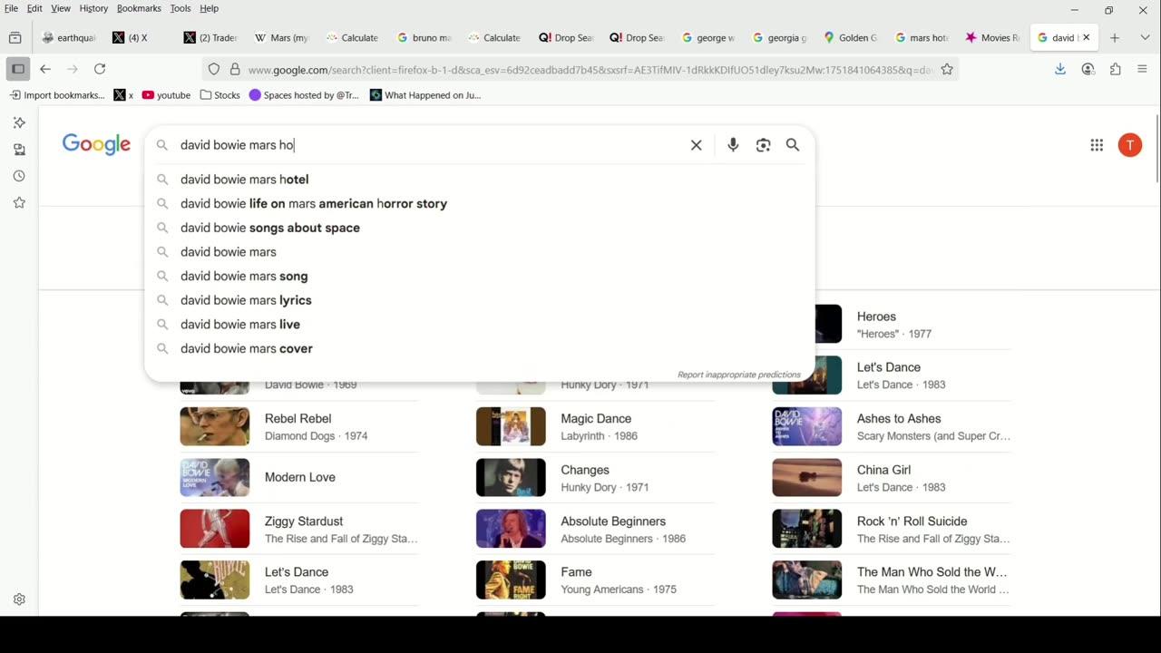
Task: Open Firefox View in tab strip
Action: pos(15,38)
